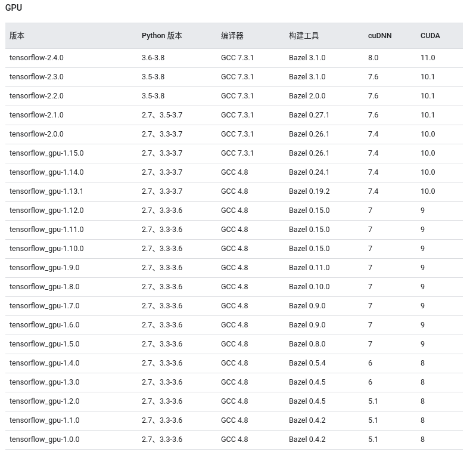Click the cuDNN column header
Viewport: 470px width, 455px height.
coord(380,36)
